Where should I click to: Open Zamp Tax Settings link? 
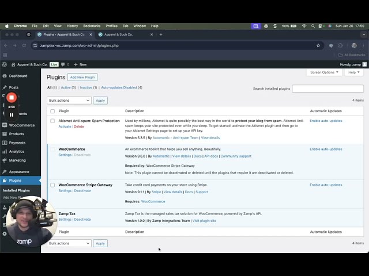(65, 220)
